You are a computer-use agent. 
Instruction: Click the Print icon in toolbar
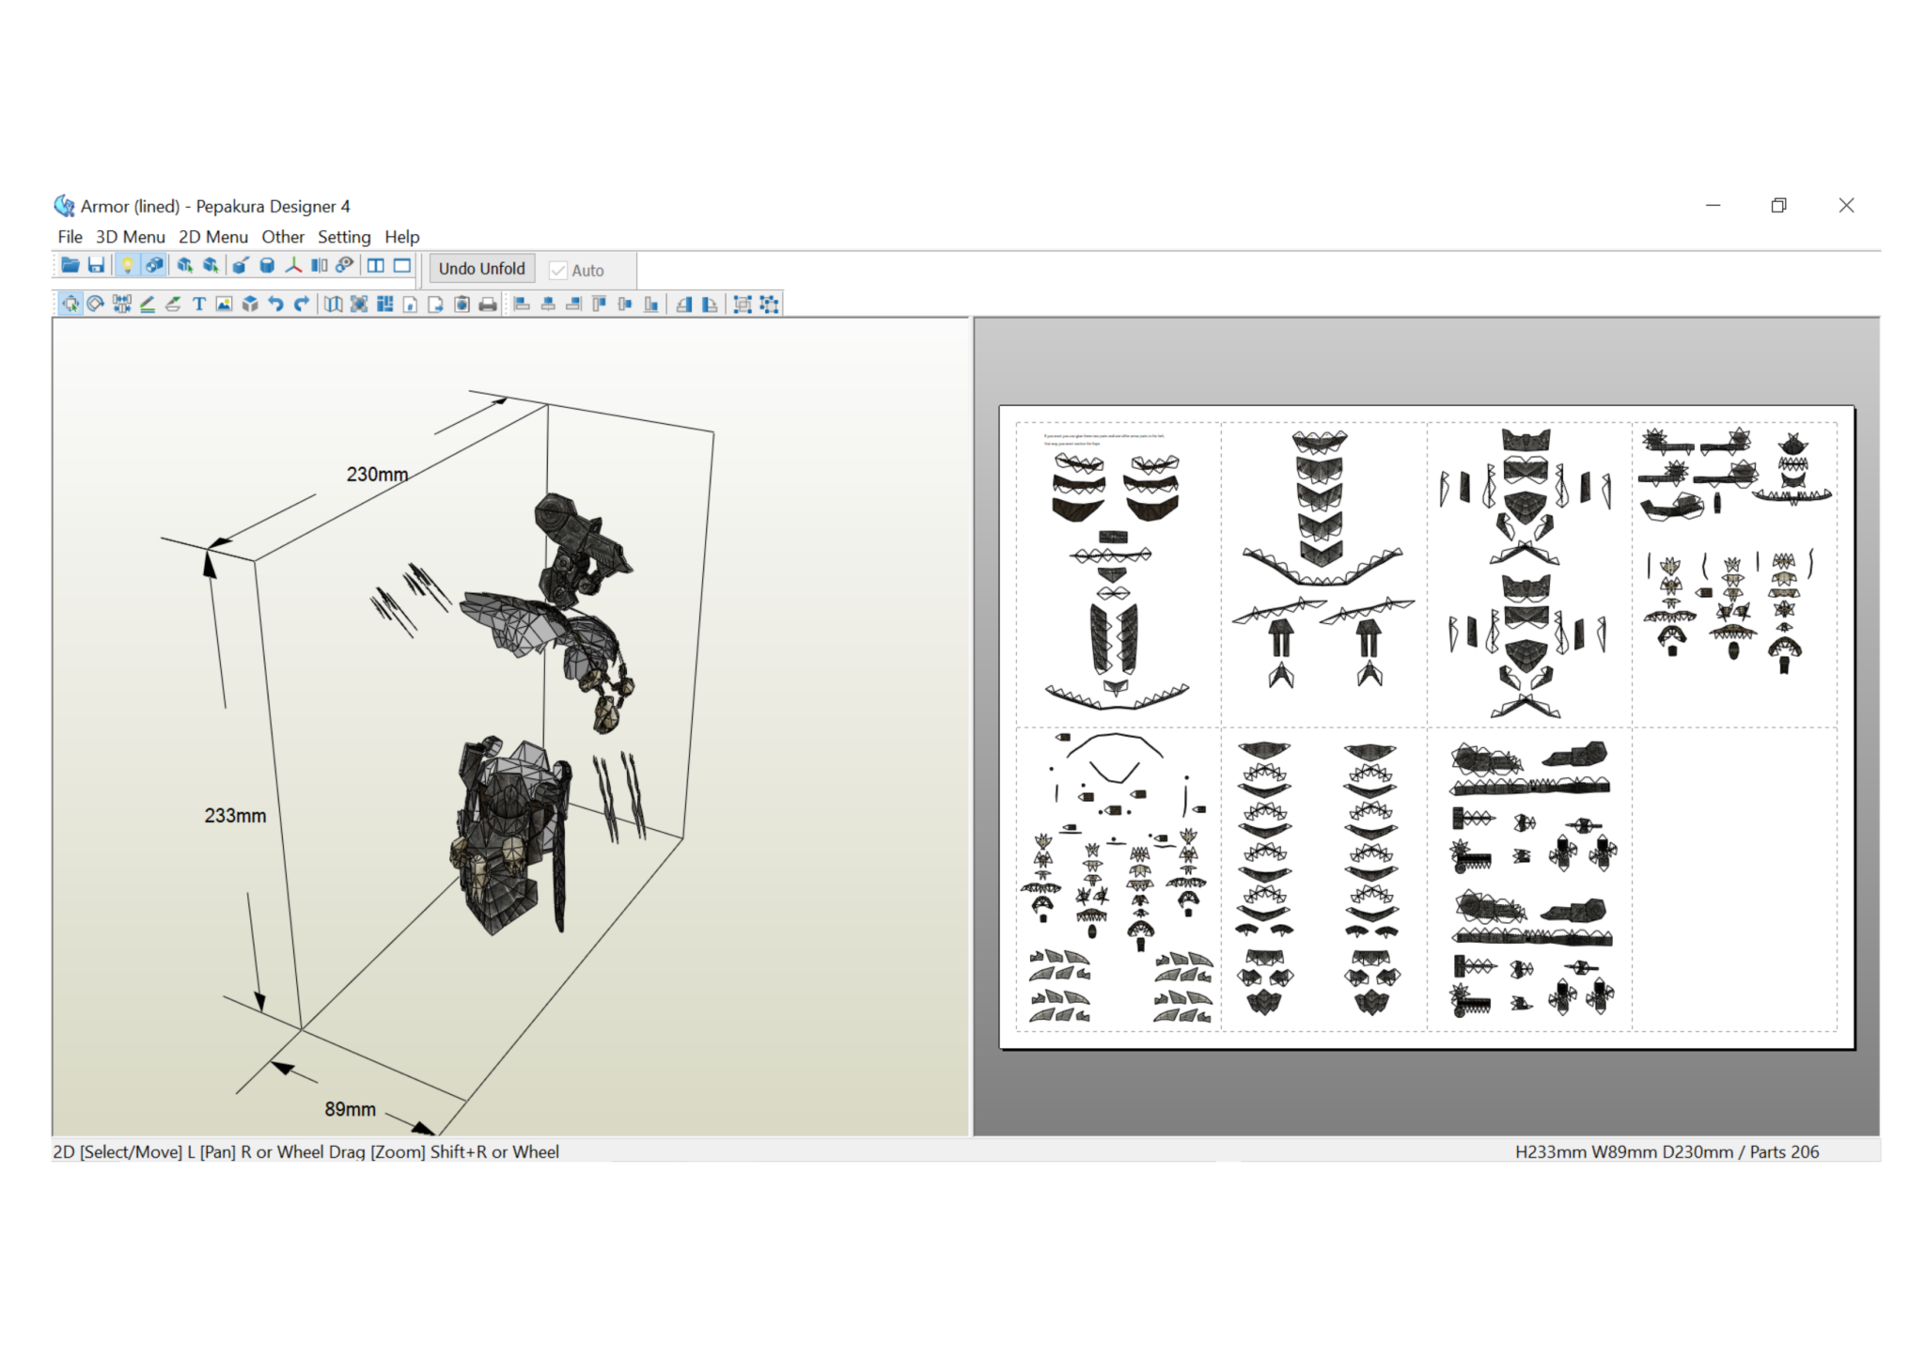(x=488, y=304)
